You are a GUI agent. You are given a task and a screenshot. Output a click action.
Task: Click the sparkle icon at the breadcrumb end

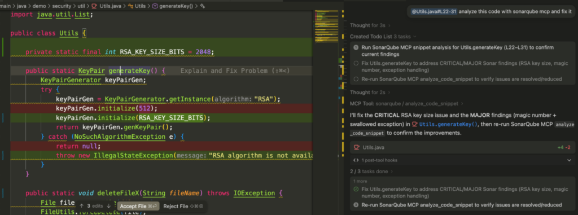pos(203,6)
